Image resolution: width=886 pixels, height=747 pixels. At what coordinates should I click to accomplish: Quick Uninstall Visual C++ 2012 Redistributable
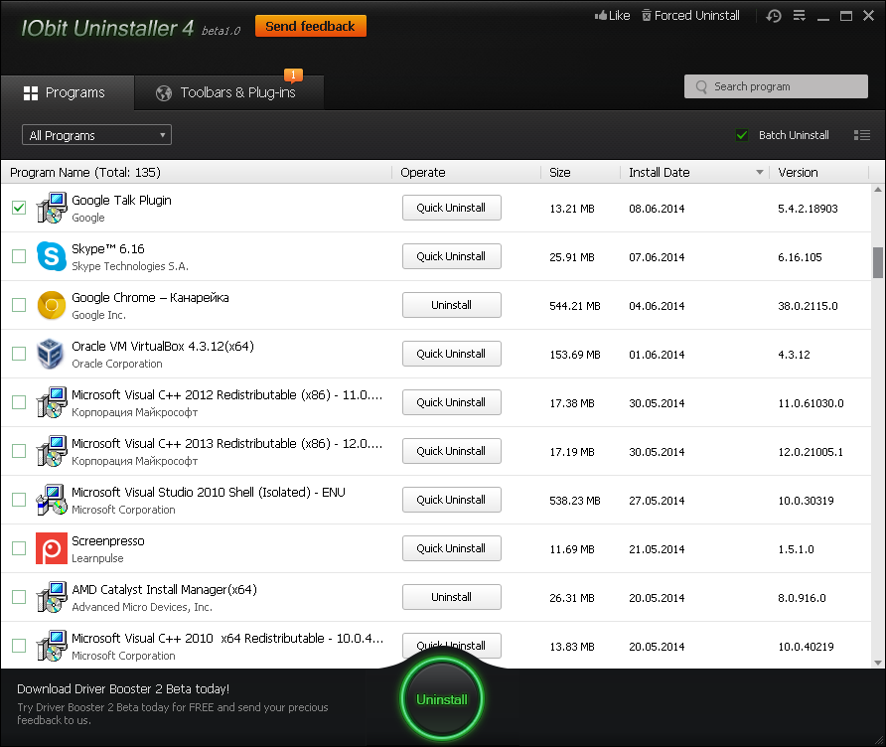452,401
